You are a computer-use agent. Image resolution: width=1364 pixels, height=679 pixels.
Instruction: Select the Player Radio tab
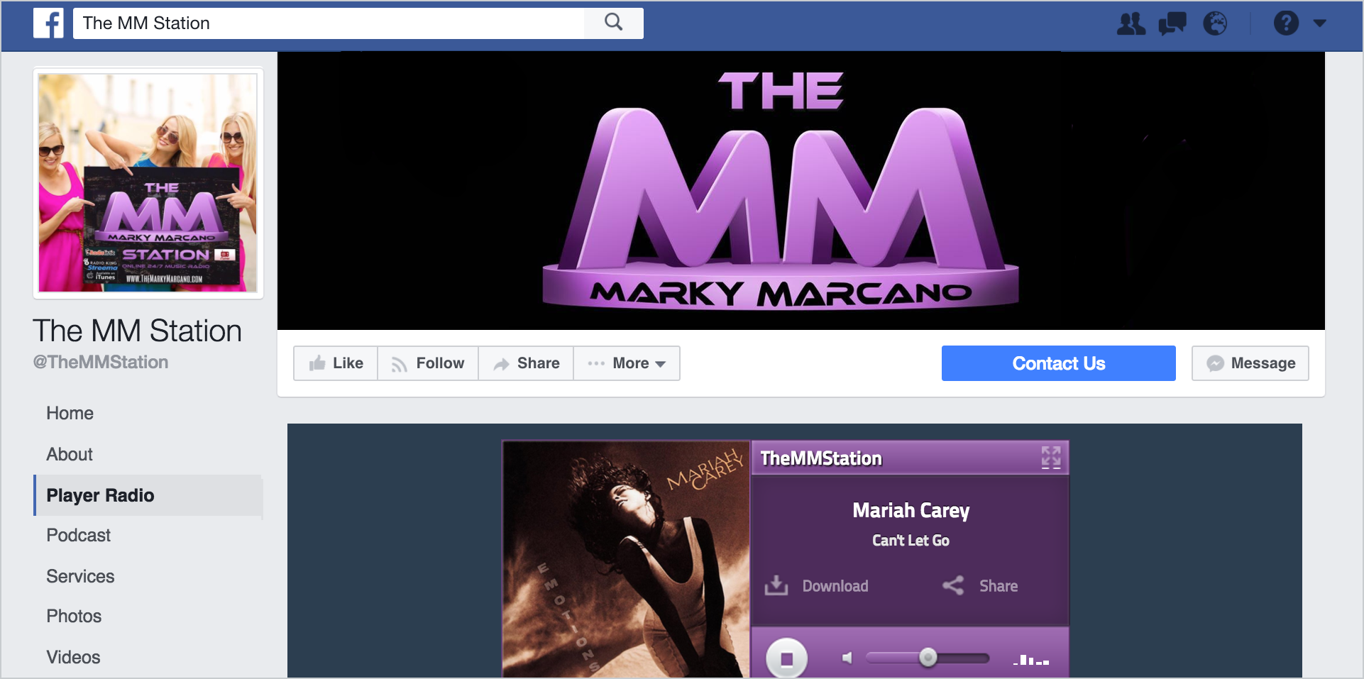click(148, 495)
